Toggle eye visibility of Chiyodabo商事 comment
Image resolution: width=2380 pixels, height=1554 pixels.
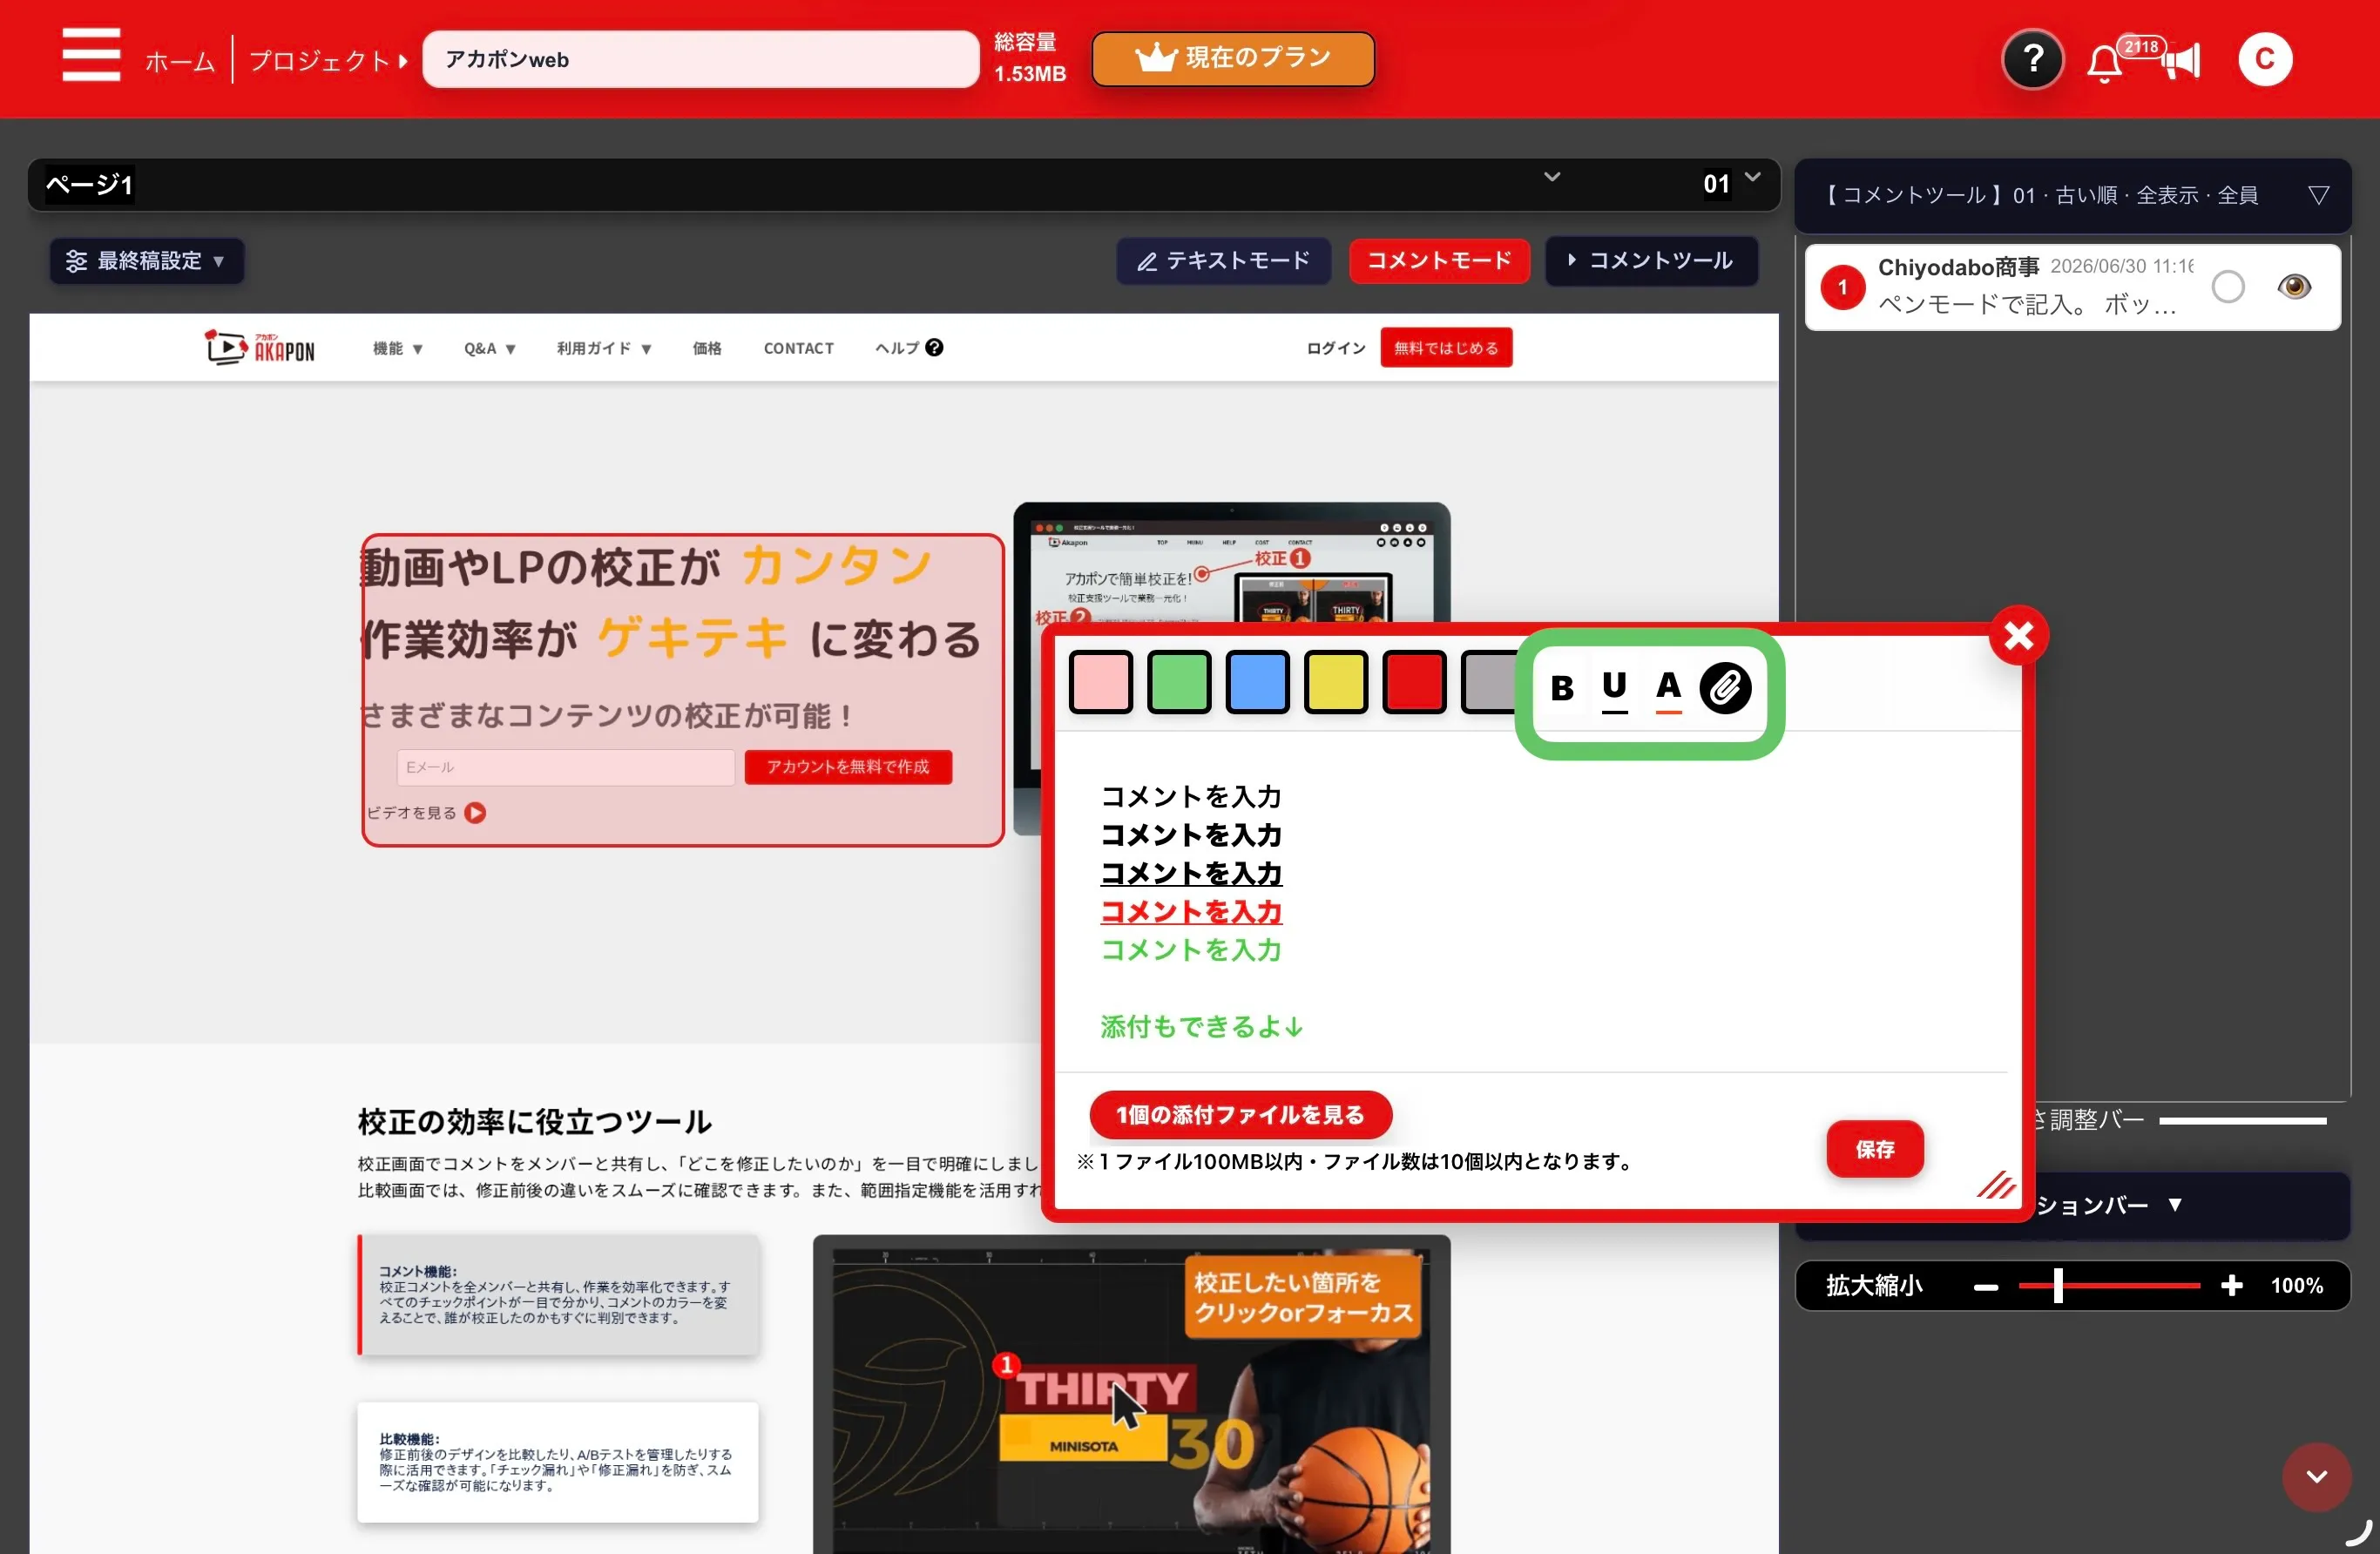(x=2294, y=287)
